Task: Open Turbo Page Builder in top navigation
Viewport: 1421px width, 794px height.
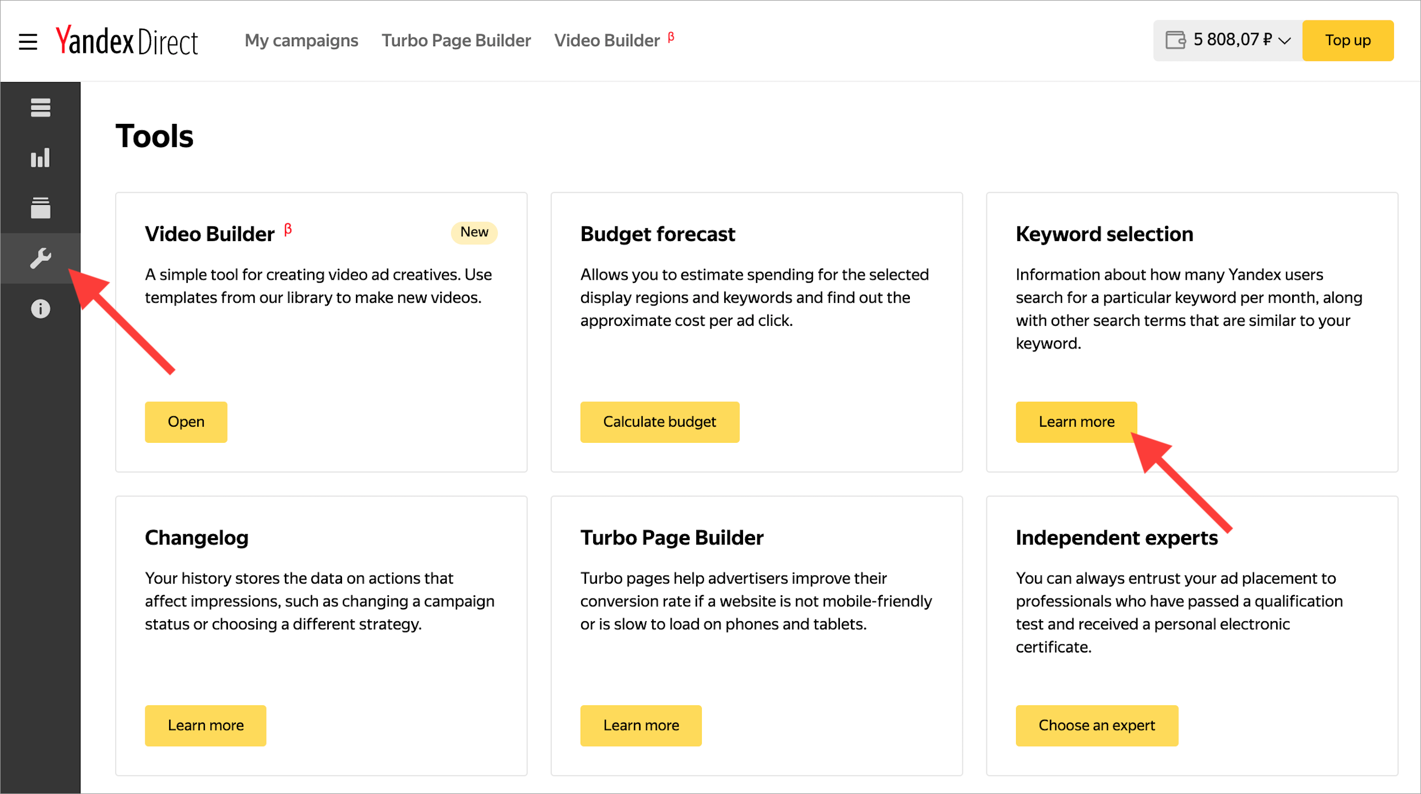Action: pos(456,40)
